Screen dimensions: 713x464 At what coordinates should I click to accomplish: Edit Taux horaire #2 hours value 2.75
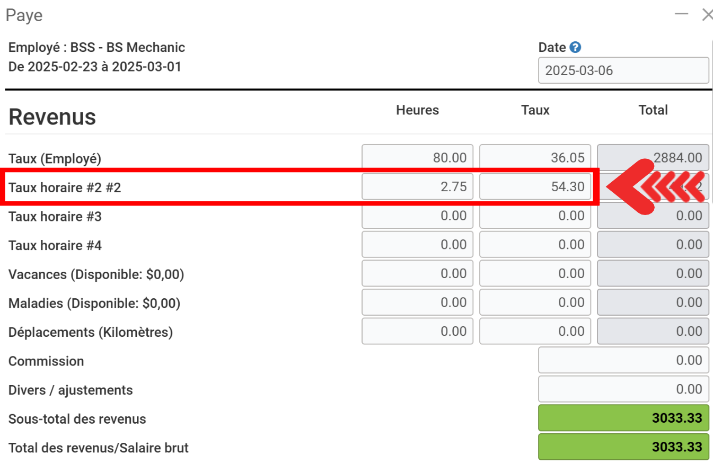click(x=417, y=187)
